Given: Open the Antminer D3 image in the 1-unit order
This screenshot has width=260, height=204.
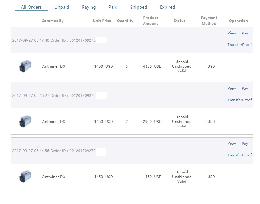Looking at the screenshot, I should pyautogui.click(x=25, y=177).
